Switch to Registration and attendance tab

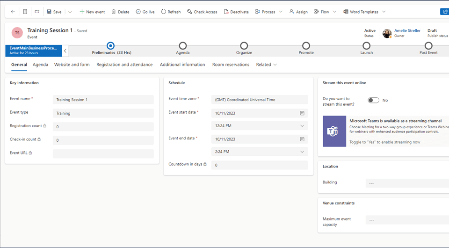click(124, 65)
